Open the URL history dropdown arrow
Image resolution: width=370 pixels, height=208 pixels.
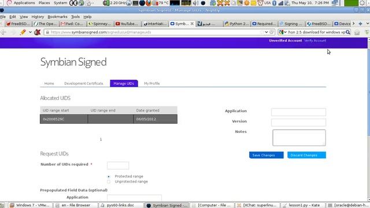[x=267, y=32]
